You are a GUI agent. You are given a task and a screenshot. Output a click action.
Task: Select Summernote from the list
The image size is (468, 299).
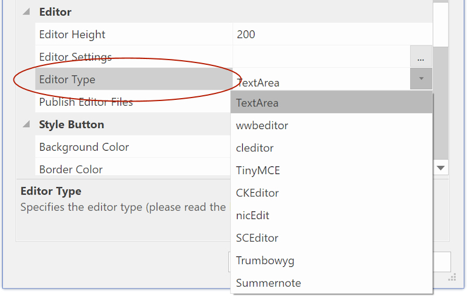pos(331,283)
